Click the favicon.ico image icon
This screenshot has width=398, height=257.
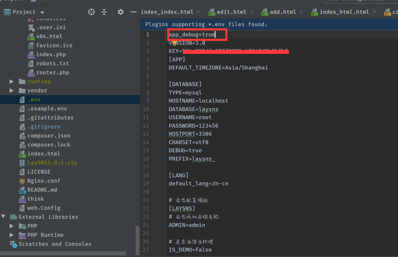(31, 46)
